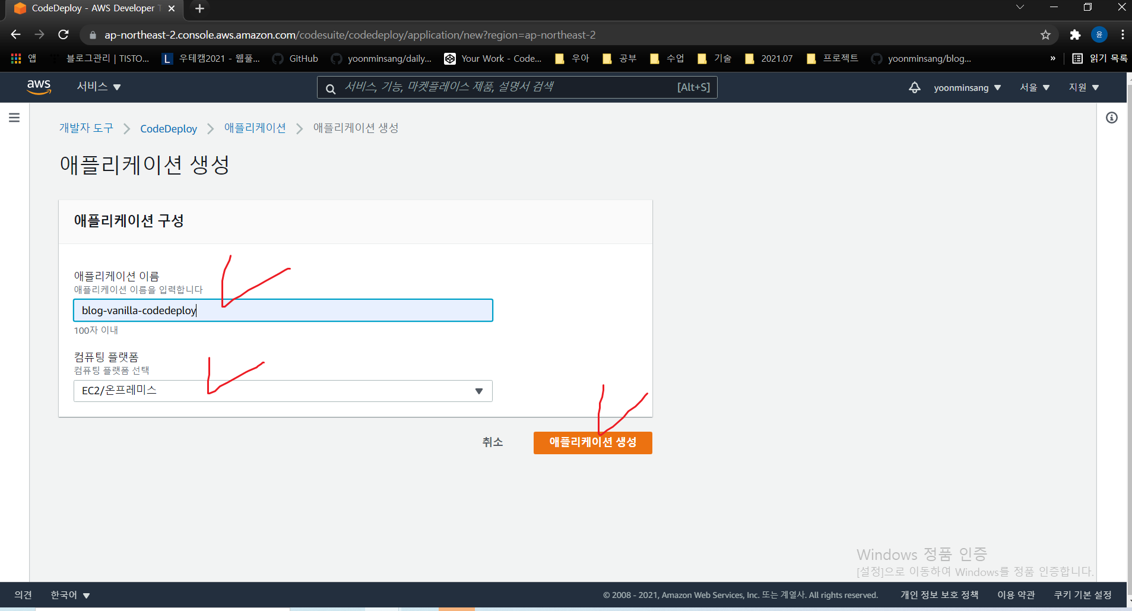Click the 취소 cancel button
Screen dimensions: 1132x611
tap(493, 442)
